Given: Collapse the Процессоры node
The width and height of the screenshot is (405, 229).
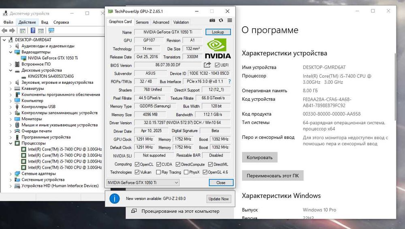Looking at the screenshot, I should [11, 143].
